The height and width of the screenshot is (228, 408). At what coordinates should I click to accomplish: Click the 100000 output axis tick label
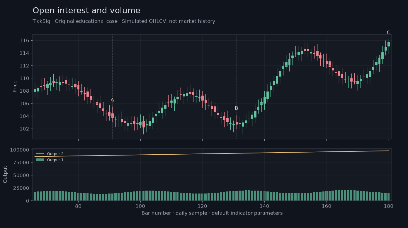(20, 150)
